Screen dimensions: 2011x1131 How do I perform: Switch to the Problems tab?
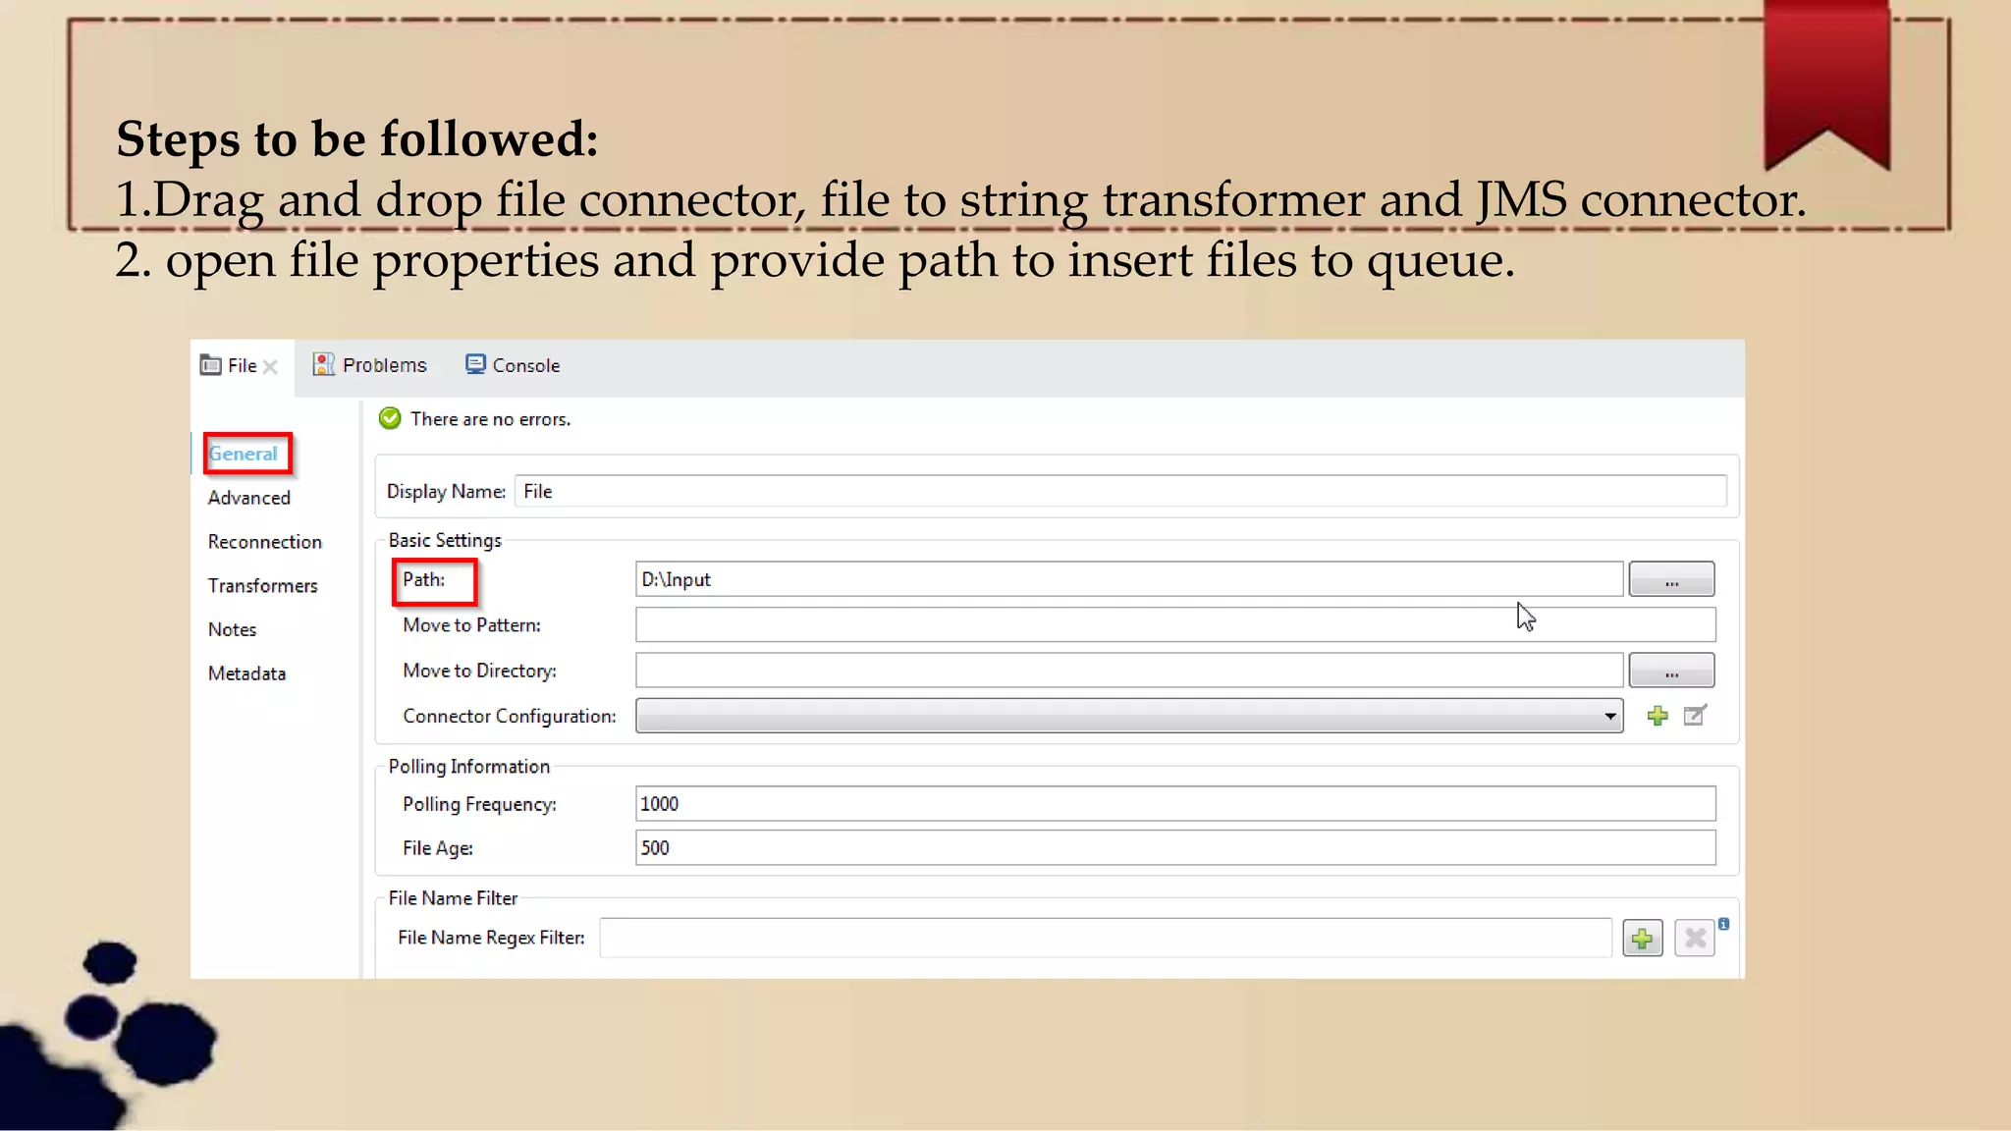tap(370, 365)
